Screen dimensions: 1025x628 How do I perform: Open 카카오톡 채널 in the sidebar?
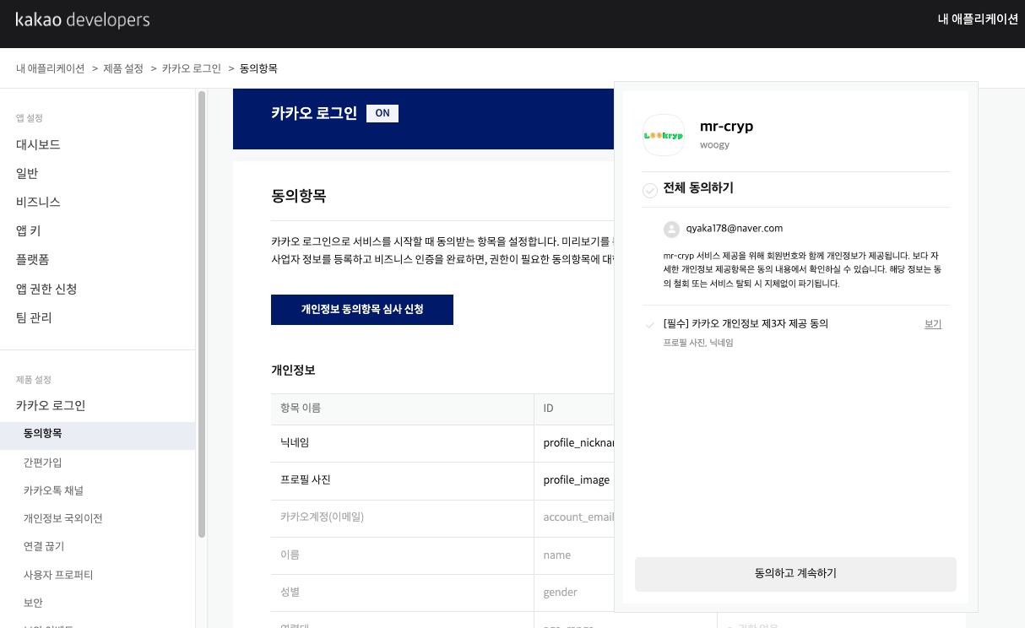(x=53, y=490)
